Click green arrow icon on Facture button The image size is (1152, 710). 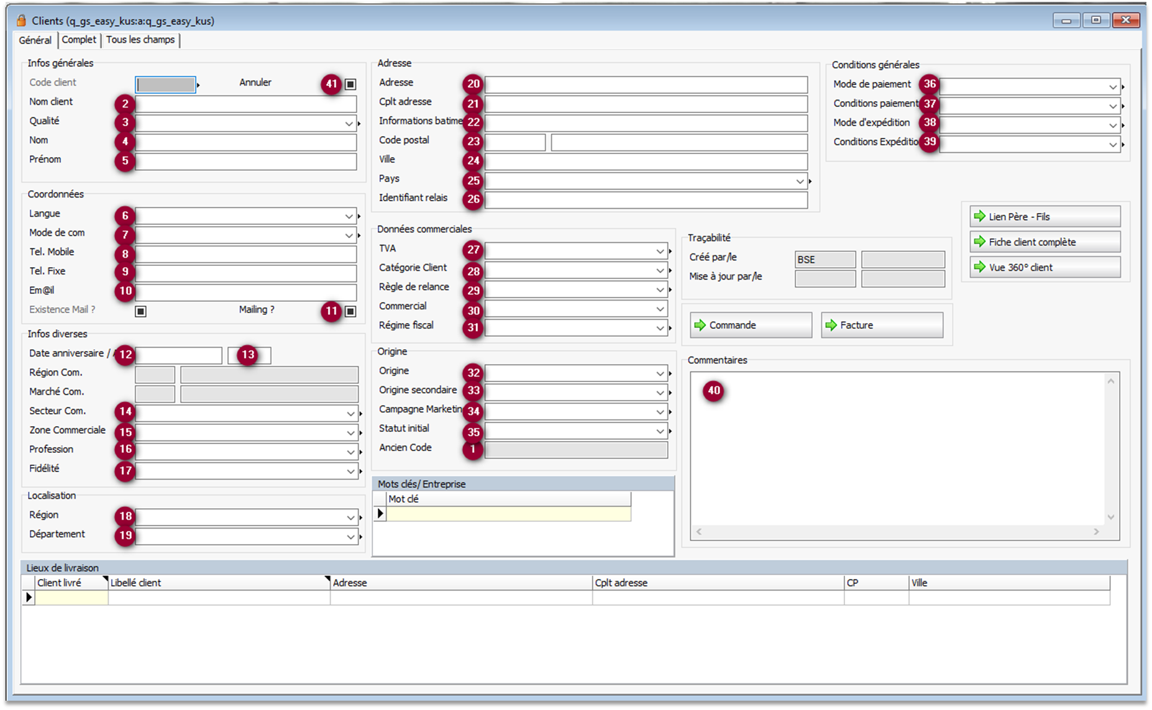831,325
